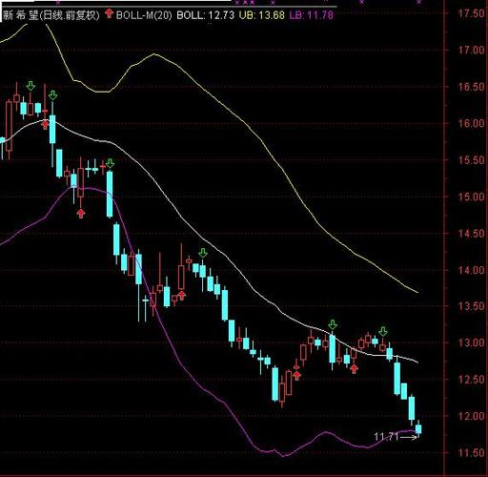Screen dimensions: 488x477
Task: Click the 11.71 lowest price marker label
Action: click(x=386, y=437)
